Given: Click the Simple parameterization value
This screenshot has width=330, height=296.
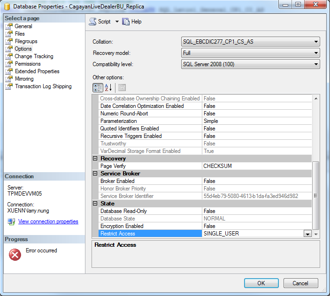Looking at the screenshot, I should point(257,121).
